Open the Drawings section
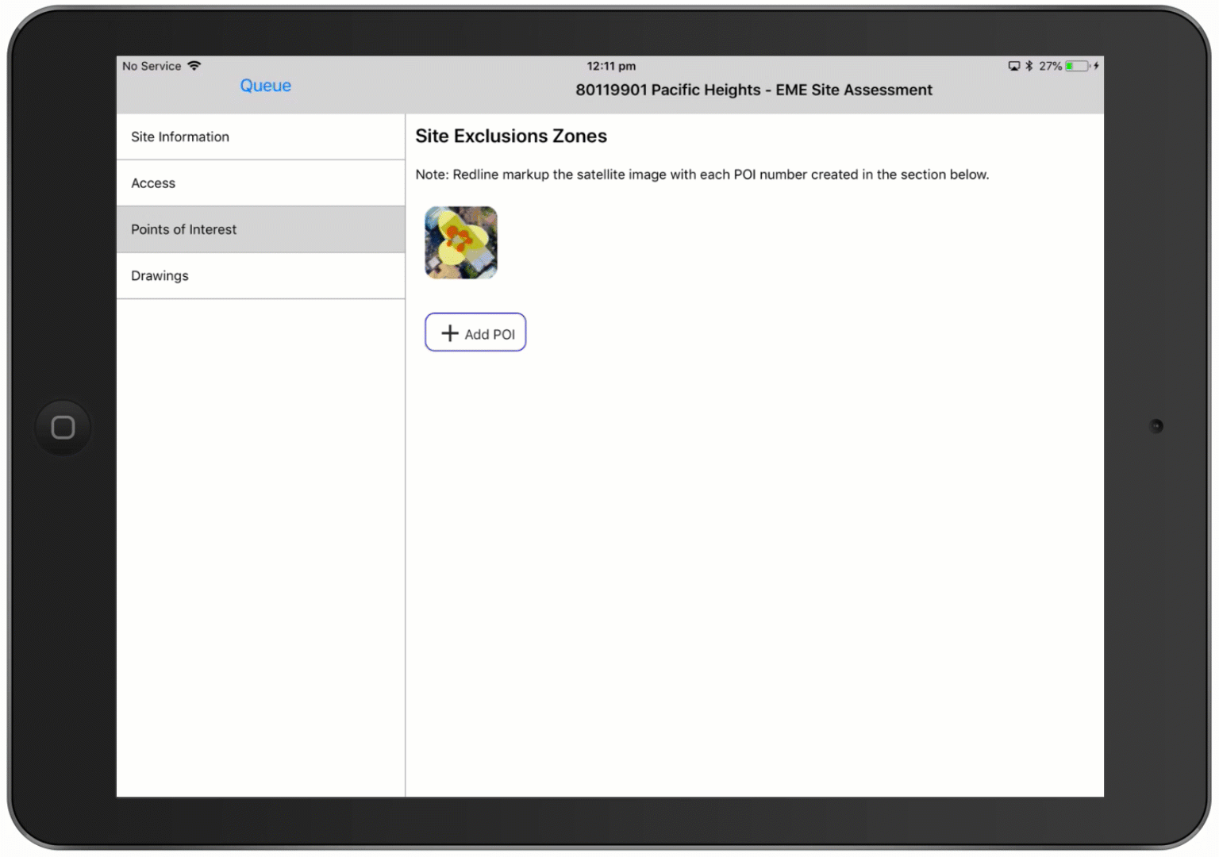 (260, 276)
